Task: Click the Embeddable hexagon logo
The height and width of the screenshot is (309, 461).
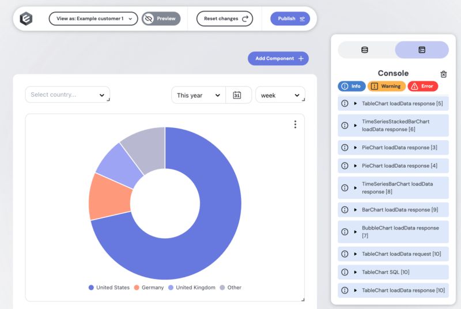Action: [26, 18]
